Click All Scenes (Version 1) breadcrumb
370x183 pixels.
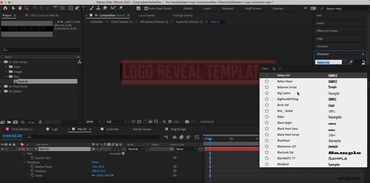point(154,22)
